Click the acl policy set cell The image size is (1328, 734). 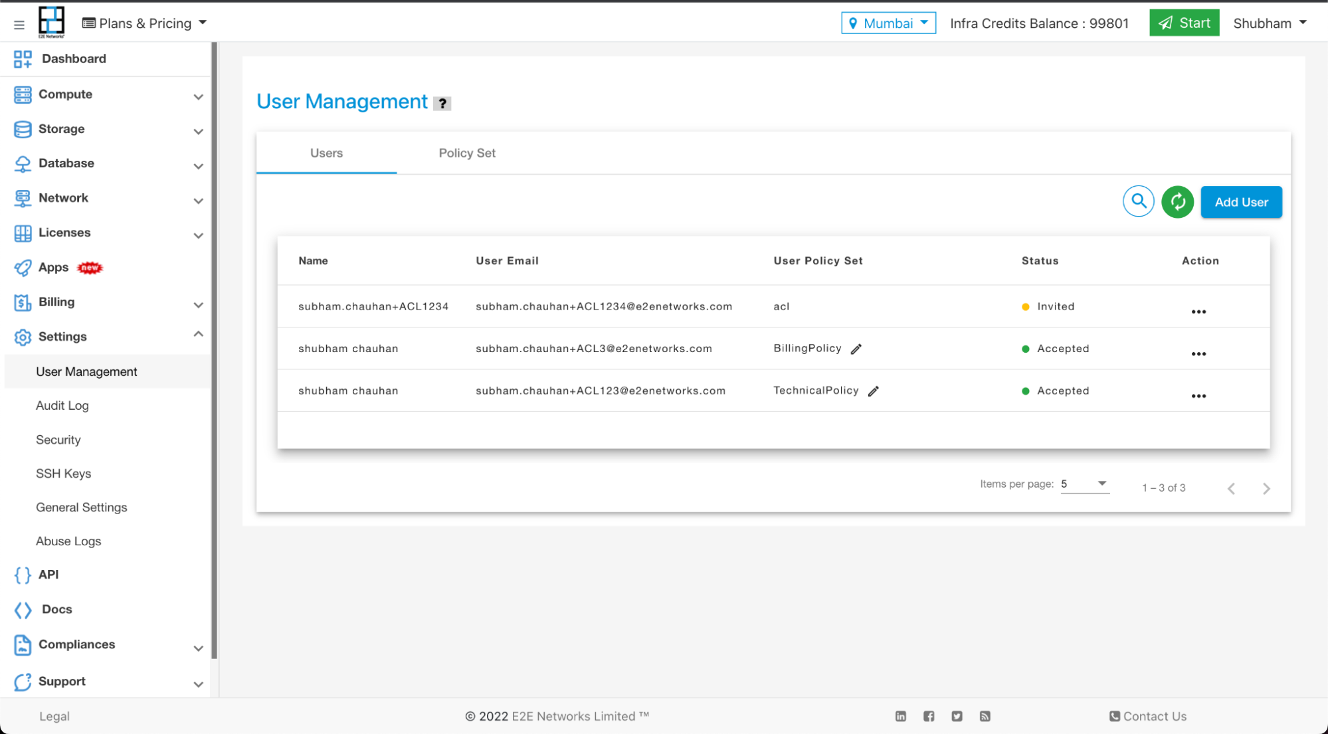coord(781,306)
